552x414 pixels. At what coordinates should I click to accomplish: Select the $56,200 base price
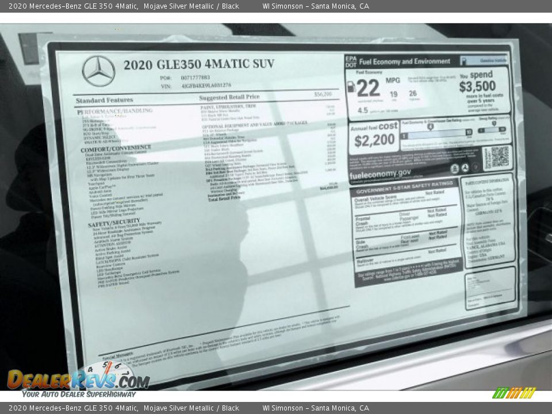click(x=323, y=94)
